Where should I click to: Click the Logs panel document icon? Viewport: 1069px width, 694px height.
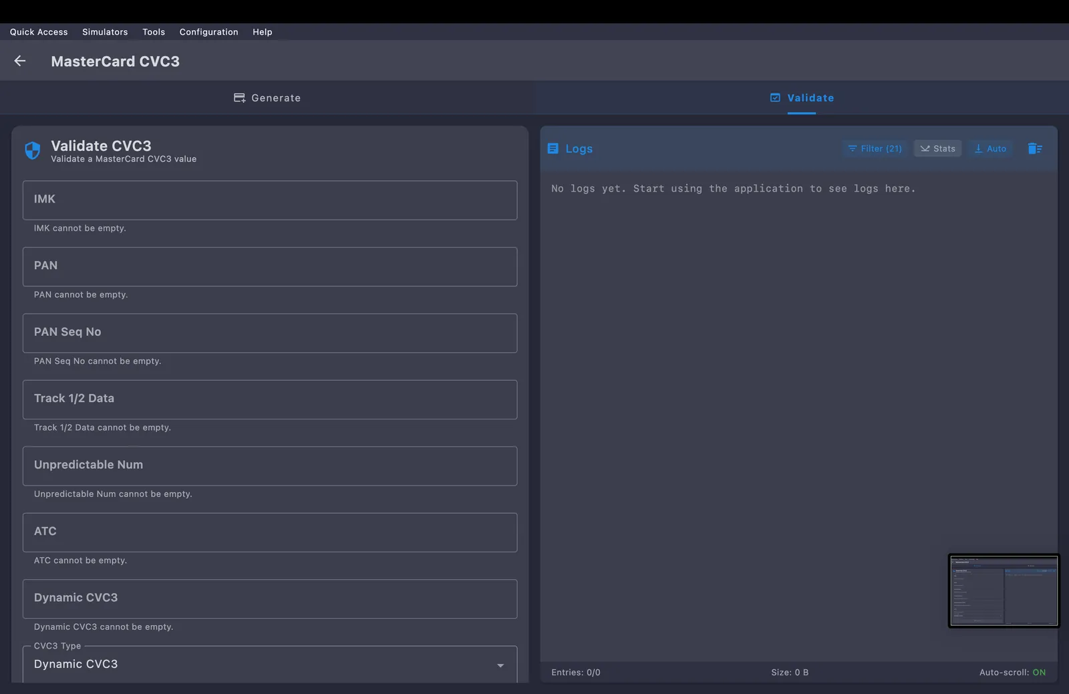(x=553, y=148)
